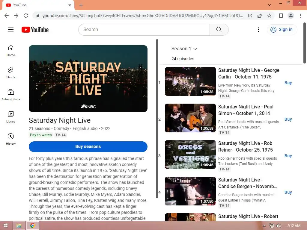Screen dimensions: 307x230
Task: Buy the Candice Bergen episode
Action: [288, 193]
